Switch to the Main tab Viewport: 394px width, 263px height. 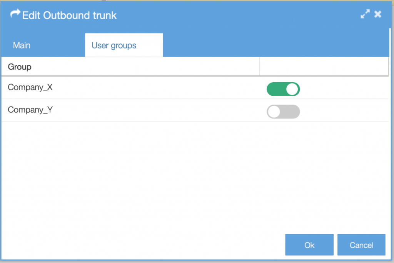[22, 45]
